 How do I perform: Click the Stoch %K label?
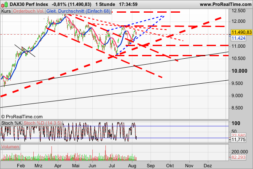(11, 123)
